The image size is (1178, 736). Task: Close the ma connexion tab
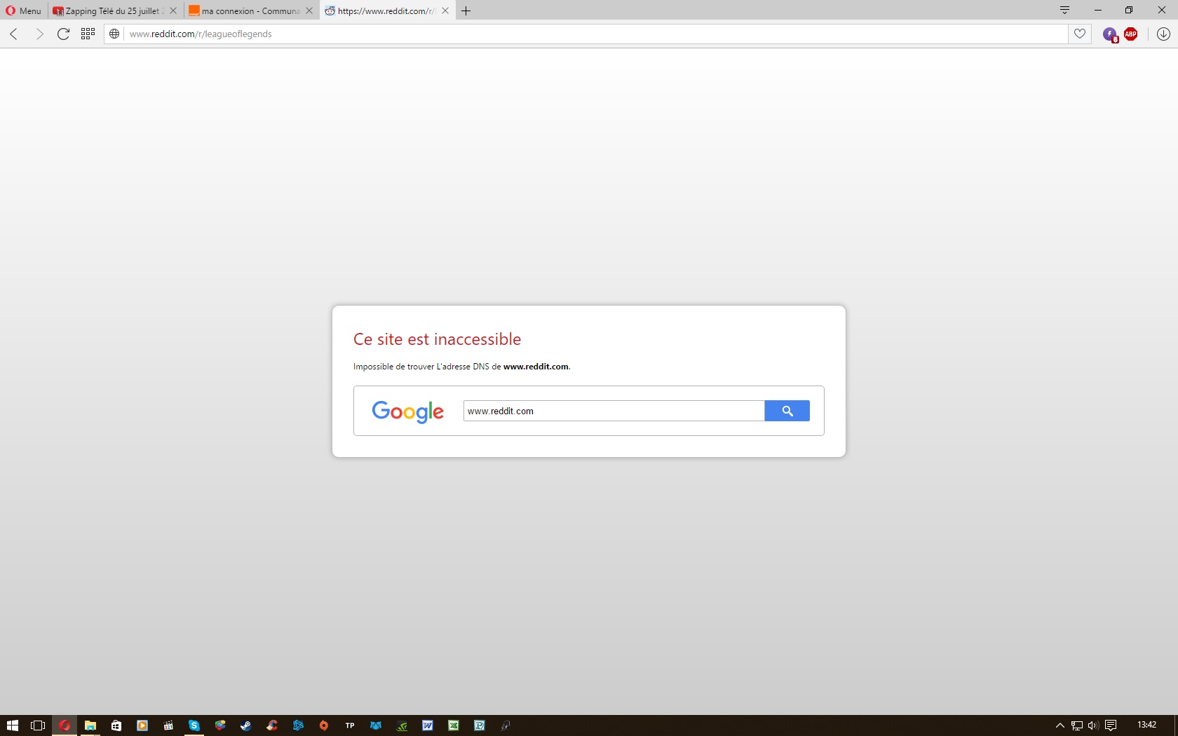pos(309,11)
